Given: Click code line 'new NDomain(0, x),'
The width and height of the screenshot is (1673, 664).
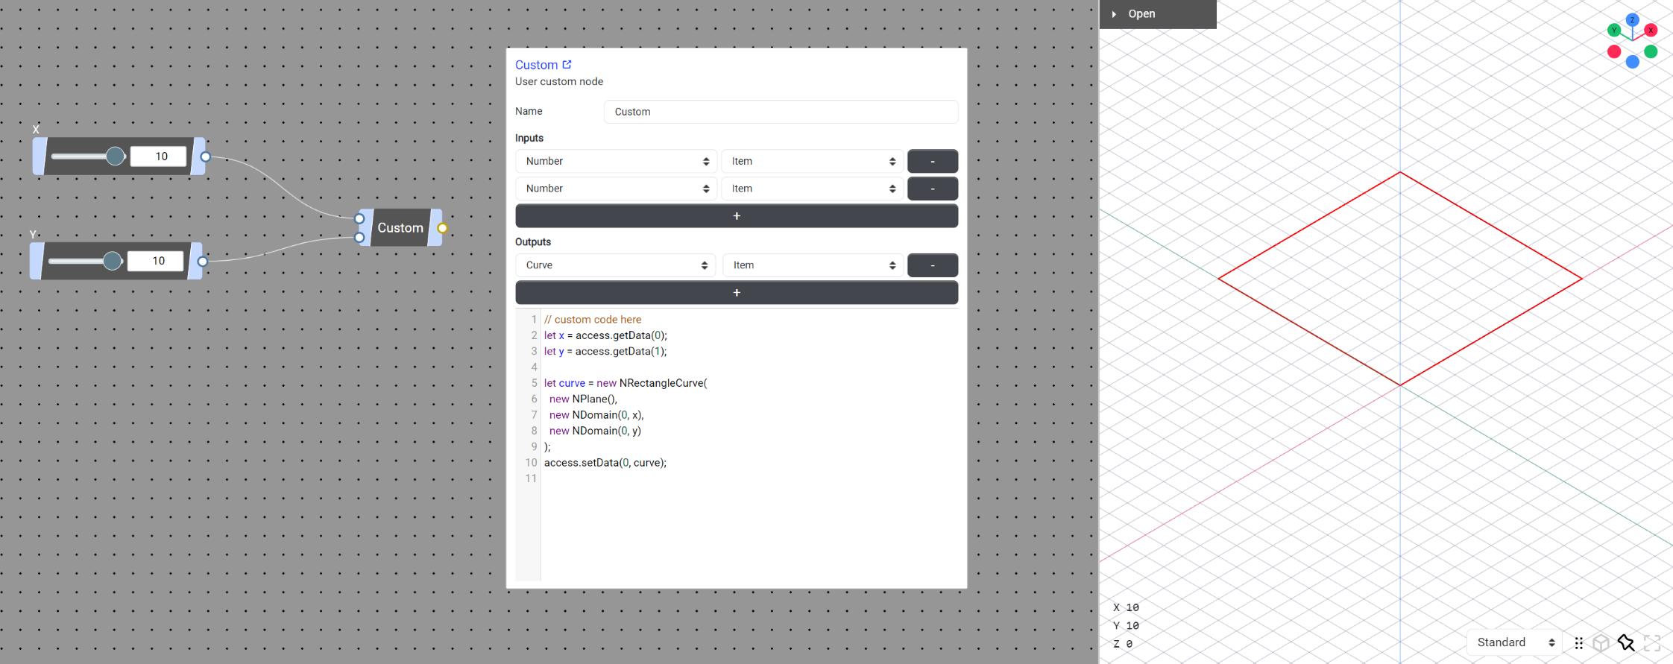Looking at the screenshot, I should 596,415.
